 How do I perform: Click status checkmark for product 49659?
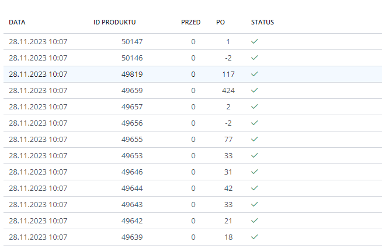click(254, 91)
